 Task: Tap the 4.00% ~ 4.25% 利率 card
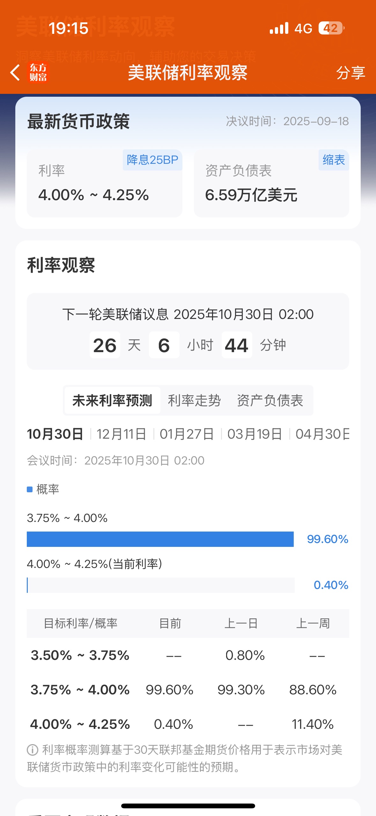pos(105,188)
